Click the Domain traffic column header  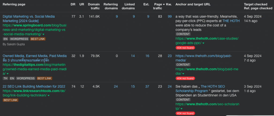(94, 6)
